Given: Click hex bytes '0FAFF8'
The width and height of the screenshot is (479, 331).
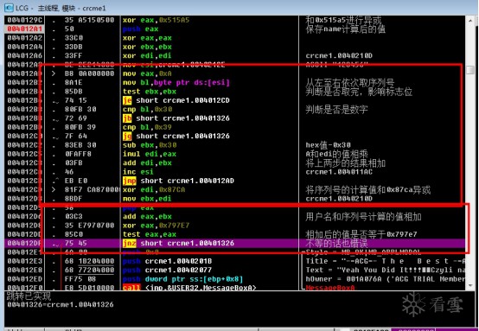Looking at the screenshot, I should (x=78, y=154).
